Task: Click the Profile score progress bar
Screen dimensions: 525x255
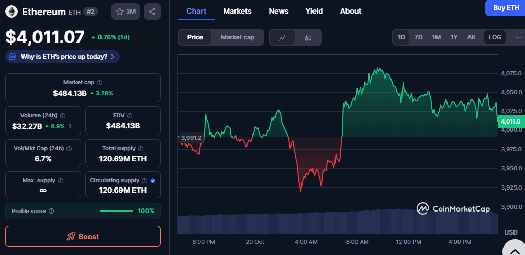Action: pyautogui.click(x=116, y=211)
